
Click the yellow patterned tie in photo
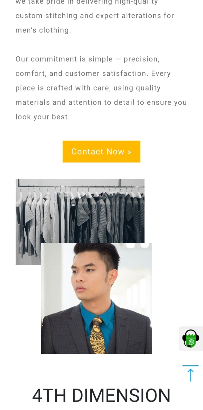tap(98, 335)
